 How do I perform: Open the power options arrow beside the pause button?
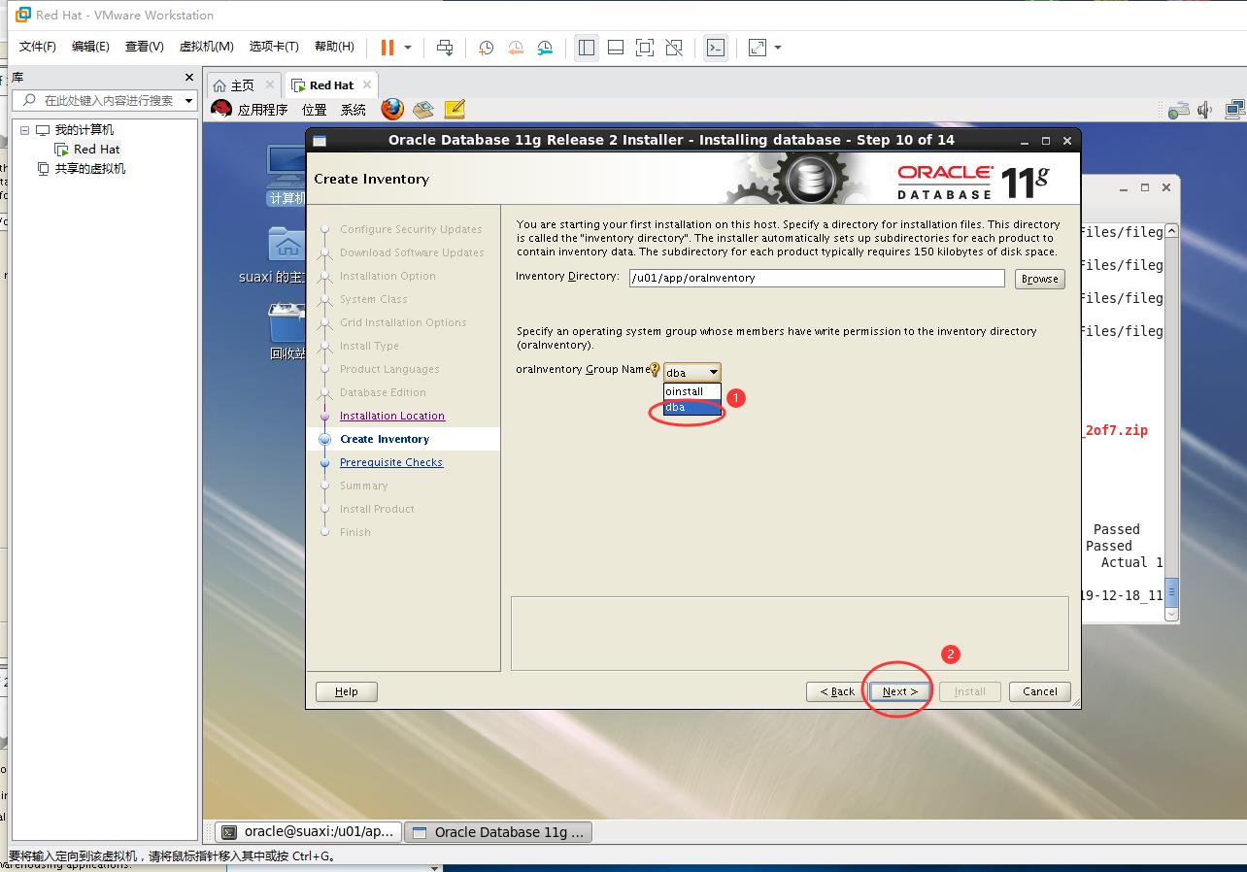pos(408,48)
